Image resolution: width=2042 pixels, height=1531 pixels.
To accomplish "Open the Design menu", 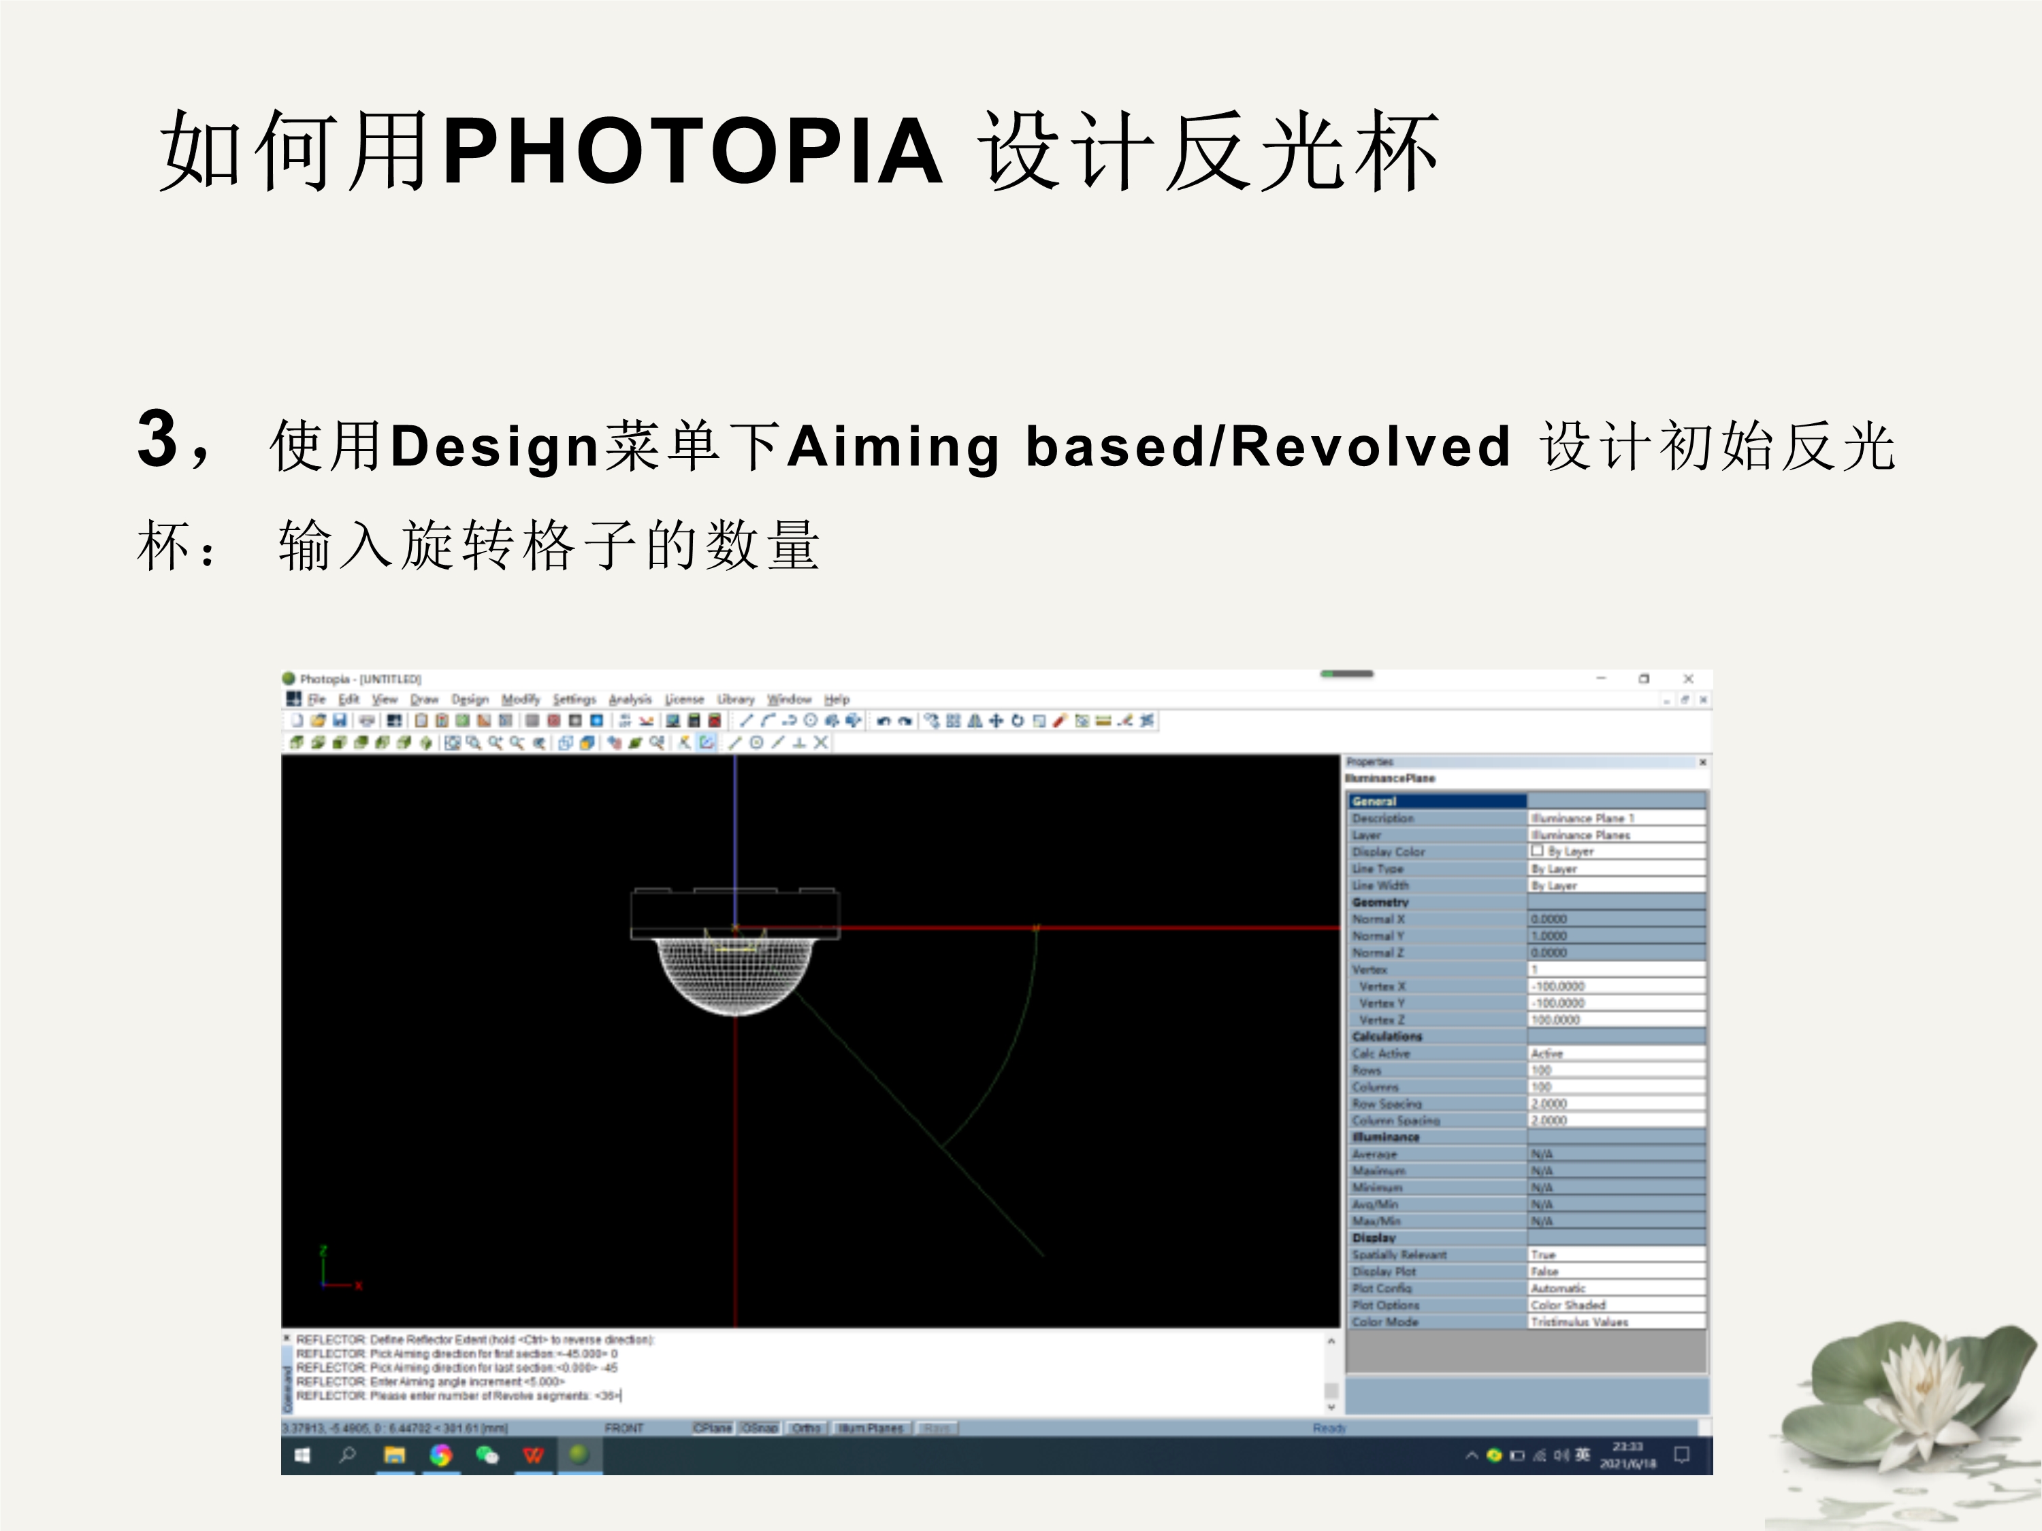I will (x=470, y=699).
